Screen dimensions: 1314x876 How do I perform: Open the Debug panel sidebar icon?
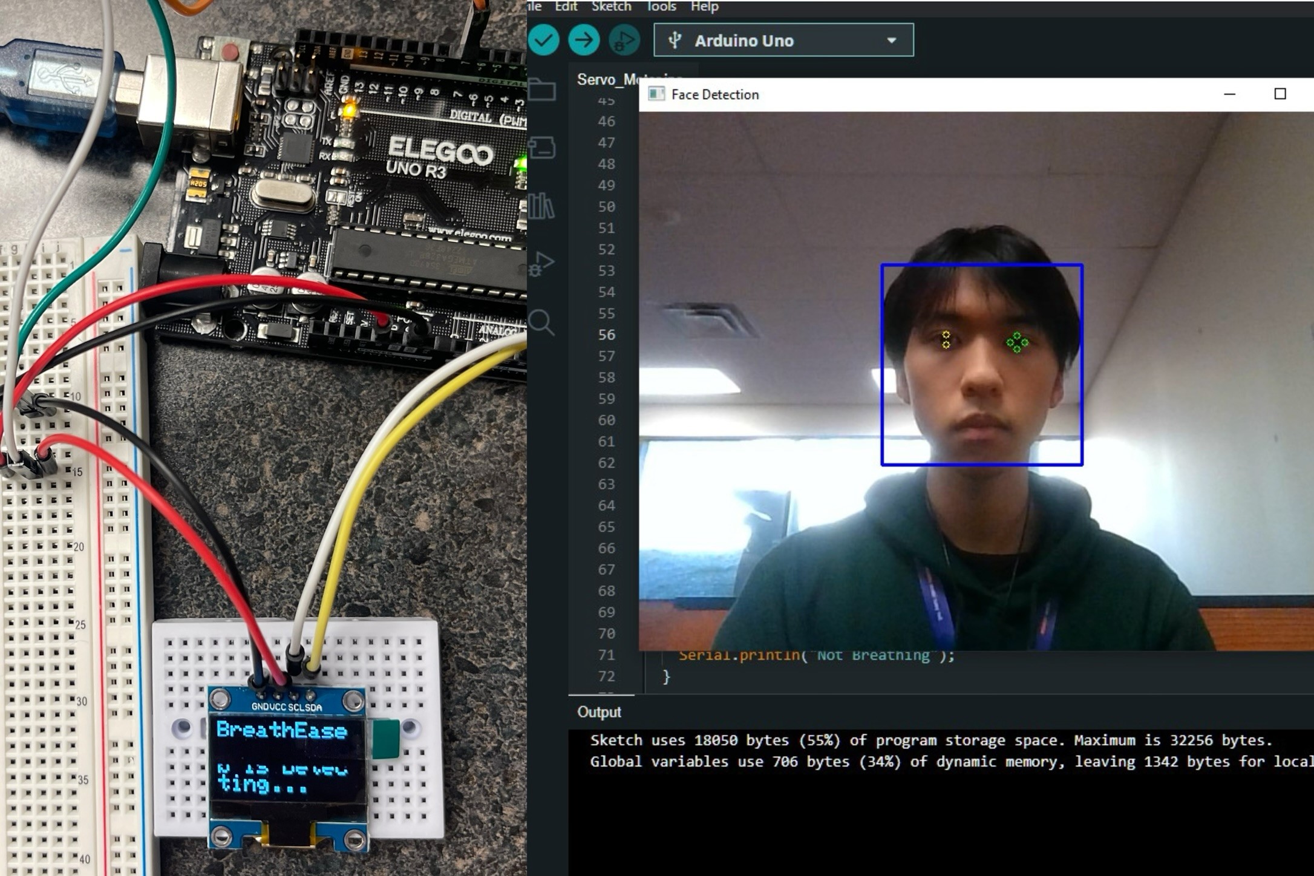(x=541, y=264)
